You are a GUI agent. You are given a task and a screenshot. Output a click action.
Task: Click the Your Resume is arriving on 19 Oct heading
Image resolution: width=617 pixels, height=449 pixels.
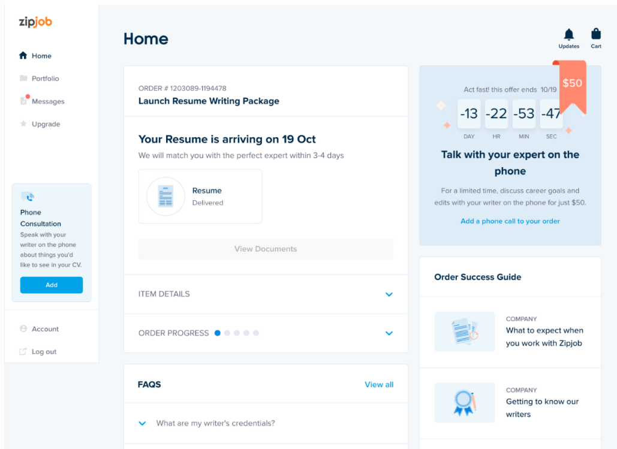(x=227, y=139)
